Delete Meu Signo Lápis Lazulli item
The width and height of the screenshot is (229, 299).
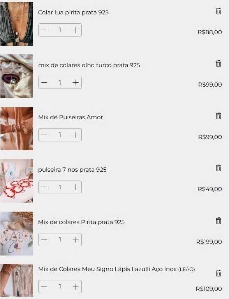pos(218,273)
